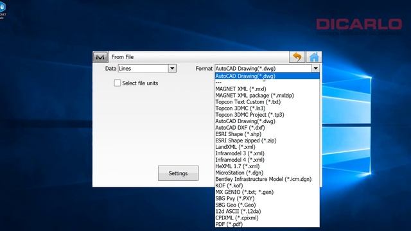Pick KOF (*.kof) format
The width and height of the screenshot is (411, 231).
(267, 185)
